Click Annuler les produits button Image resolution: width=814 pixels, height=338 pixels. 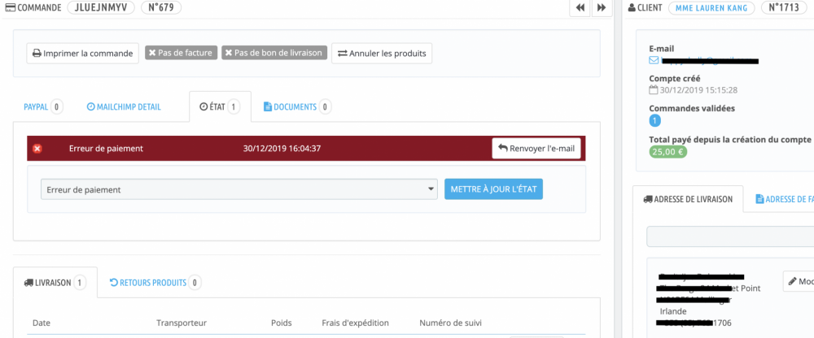[x=382, y=53]
